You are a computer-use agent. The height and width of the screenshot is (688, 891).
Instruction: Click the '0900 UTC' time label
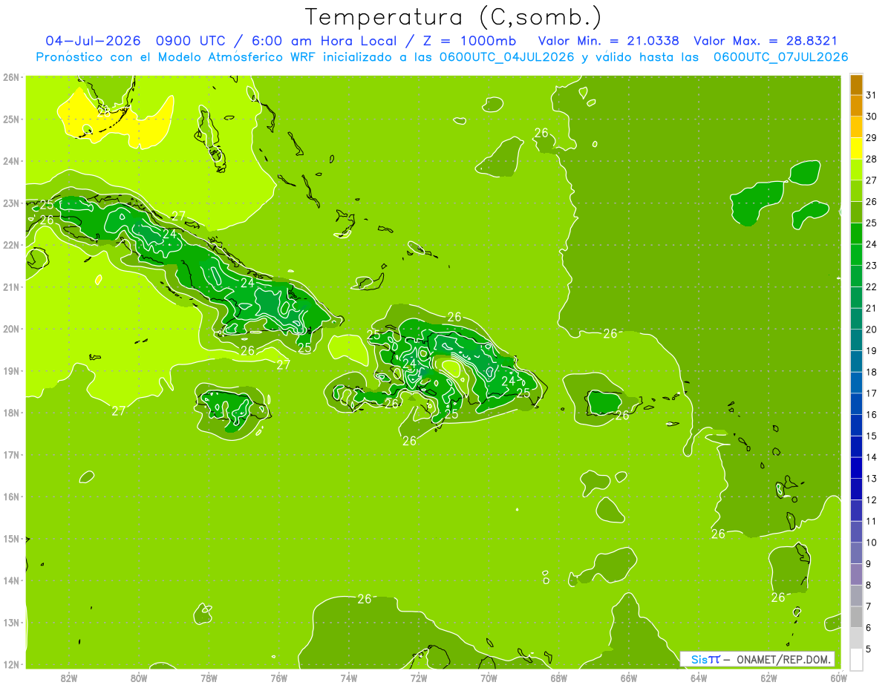tap(189, 41)
